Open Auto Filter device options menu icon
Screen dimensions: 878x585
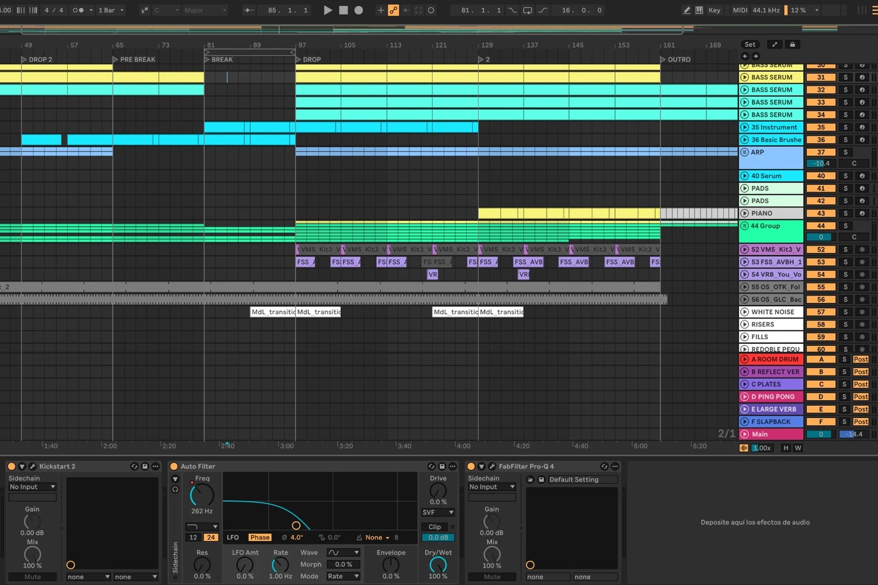pyautogui.click(x=453, y=466)
